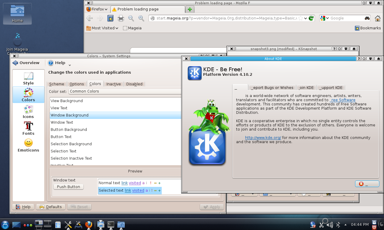
Task: Open the Free Software link in About KDE
Action: (x=343, y=100)
